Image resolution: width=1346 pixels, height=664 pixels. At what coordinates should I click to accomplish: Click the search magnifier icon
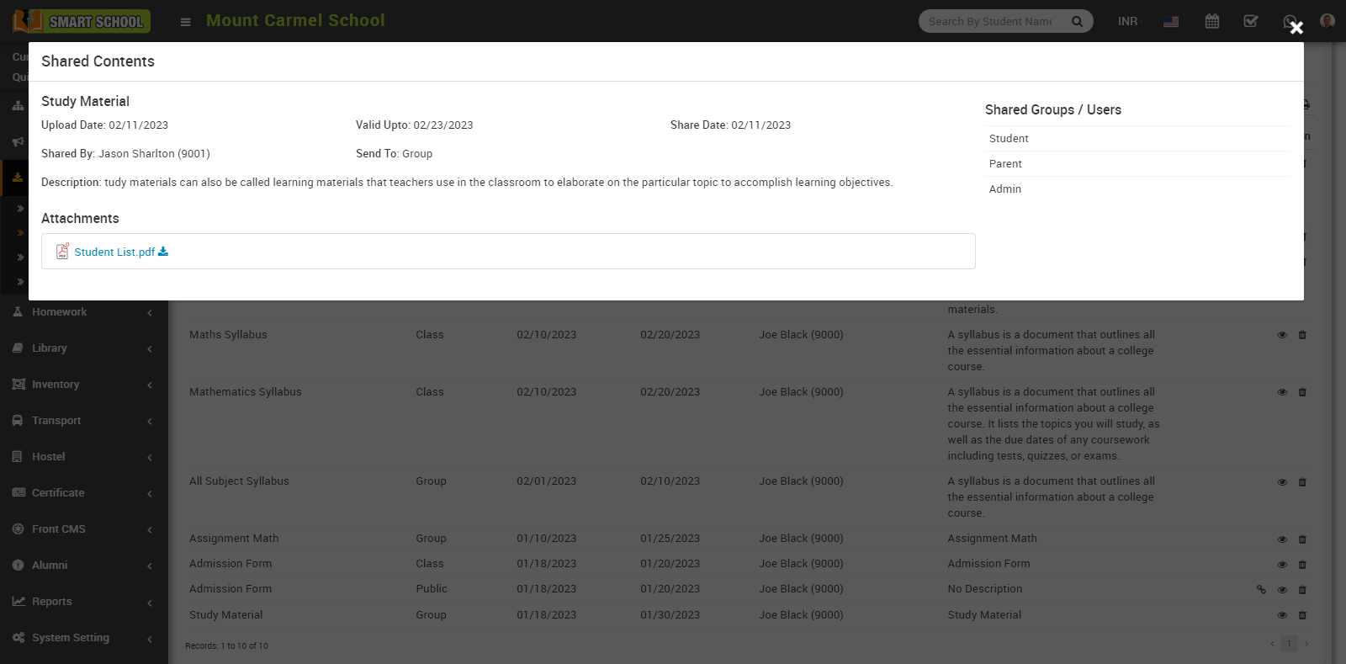[1077, 22]
